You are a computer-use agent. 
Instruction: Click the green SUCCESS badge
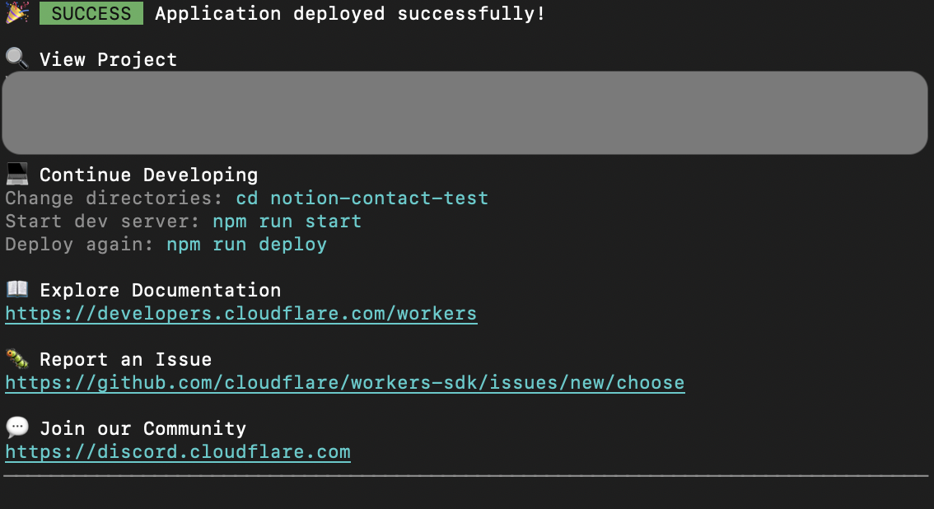91,14
